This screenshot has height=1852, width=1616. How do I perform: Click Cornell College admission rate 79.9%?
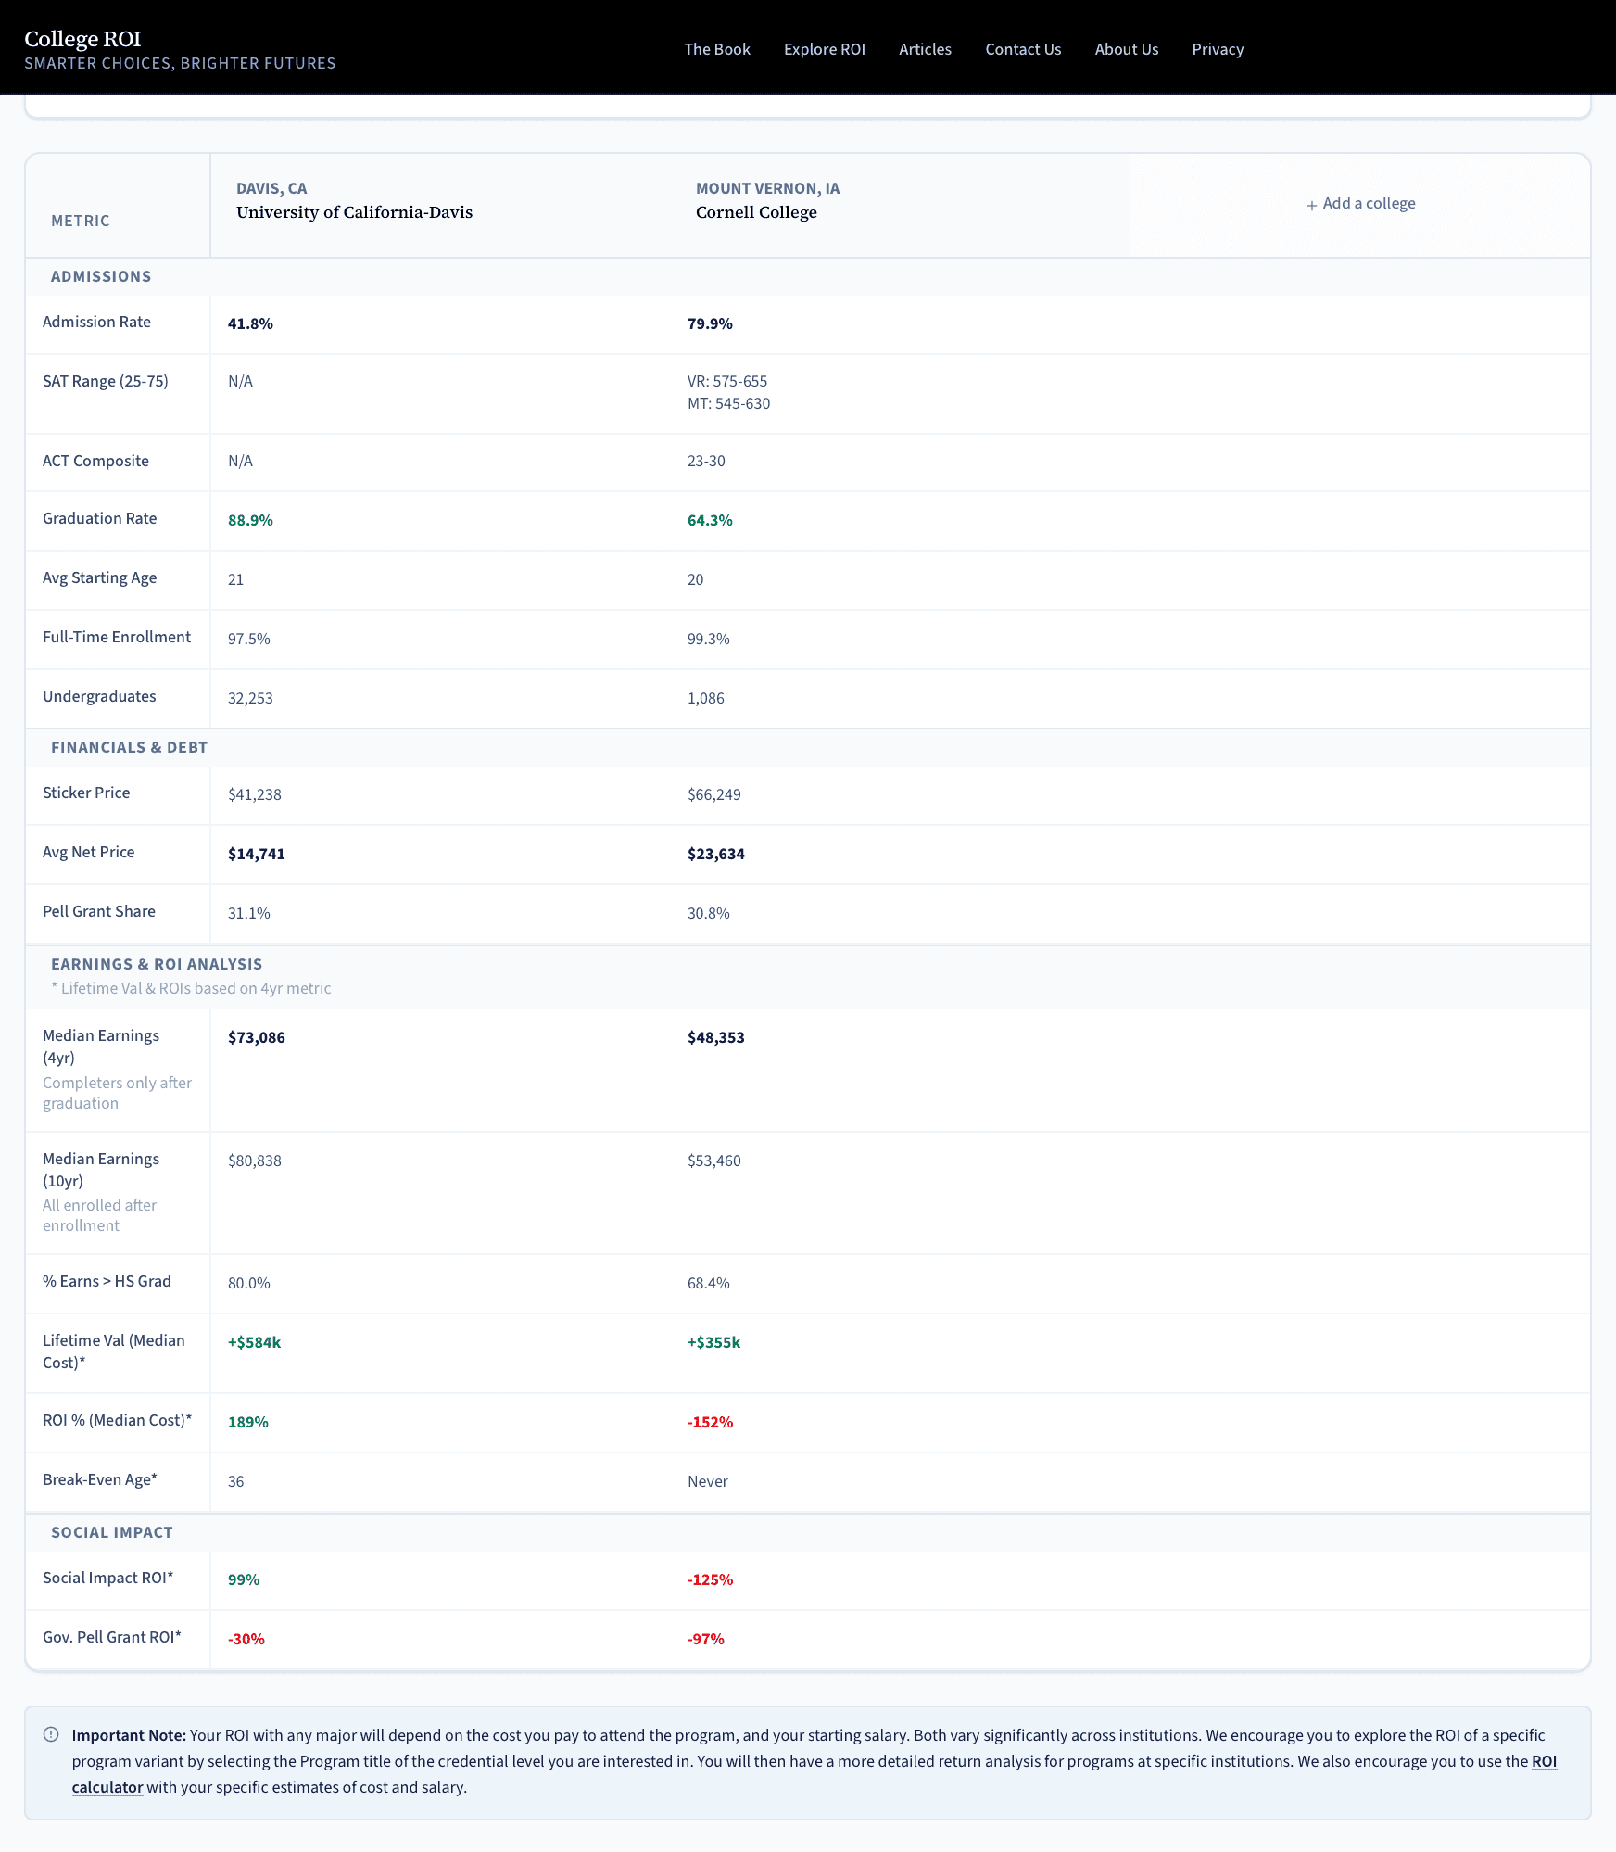tap(710, 323)
